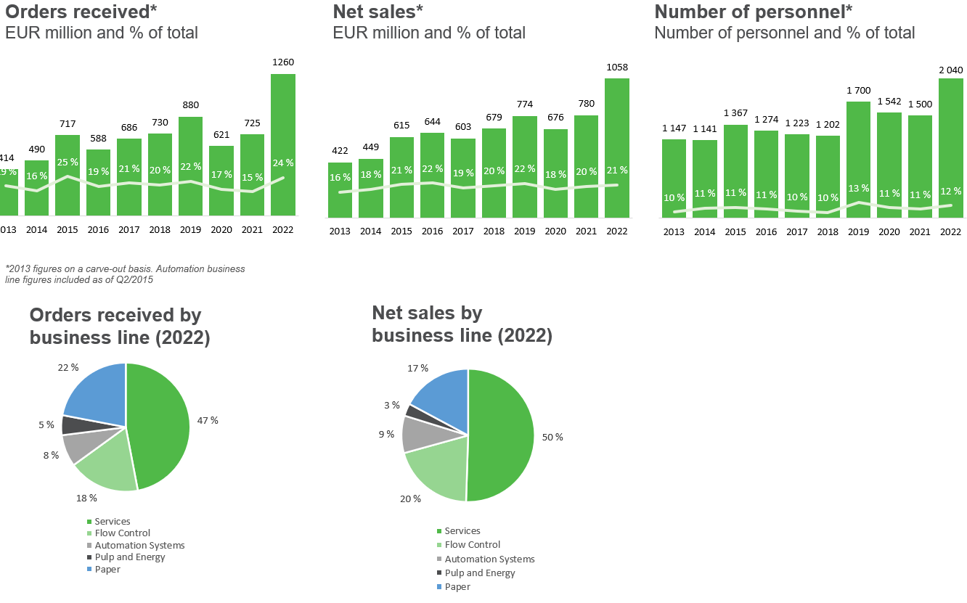Image resolution: width=967 pixels, height=603 pixels.
Task: Click the Number of personnel chart title
Action: click(754, 11)
